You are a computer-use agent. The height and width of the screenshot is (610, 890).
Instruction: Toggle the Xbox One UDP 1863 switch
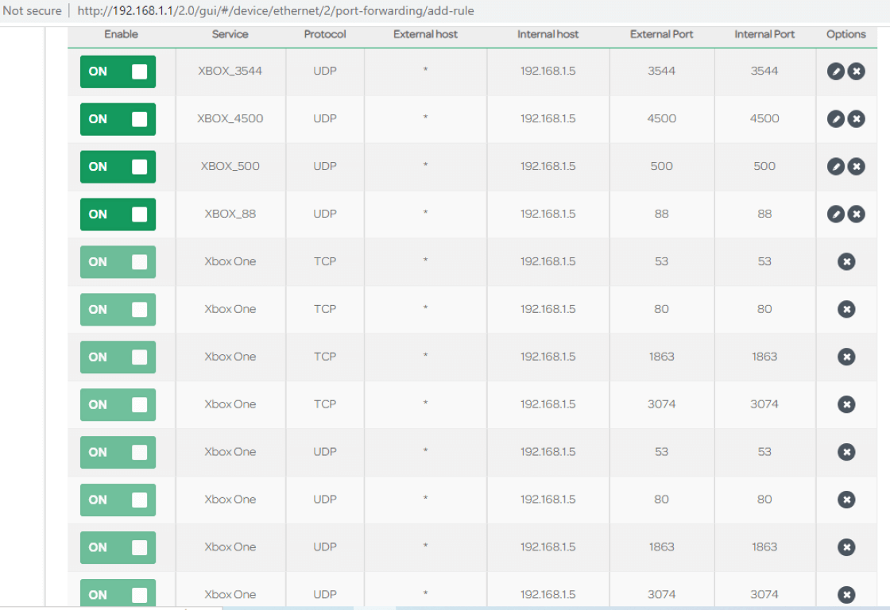[x=118, y=547]
